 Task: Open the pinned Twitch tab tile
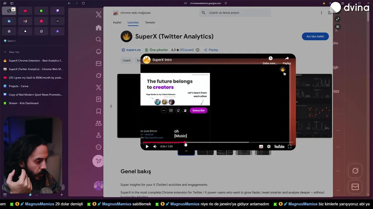[57, 11]
